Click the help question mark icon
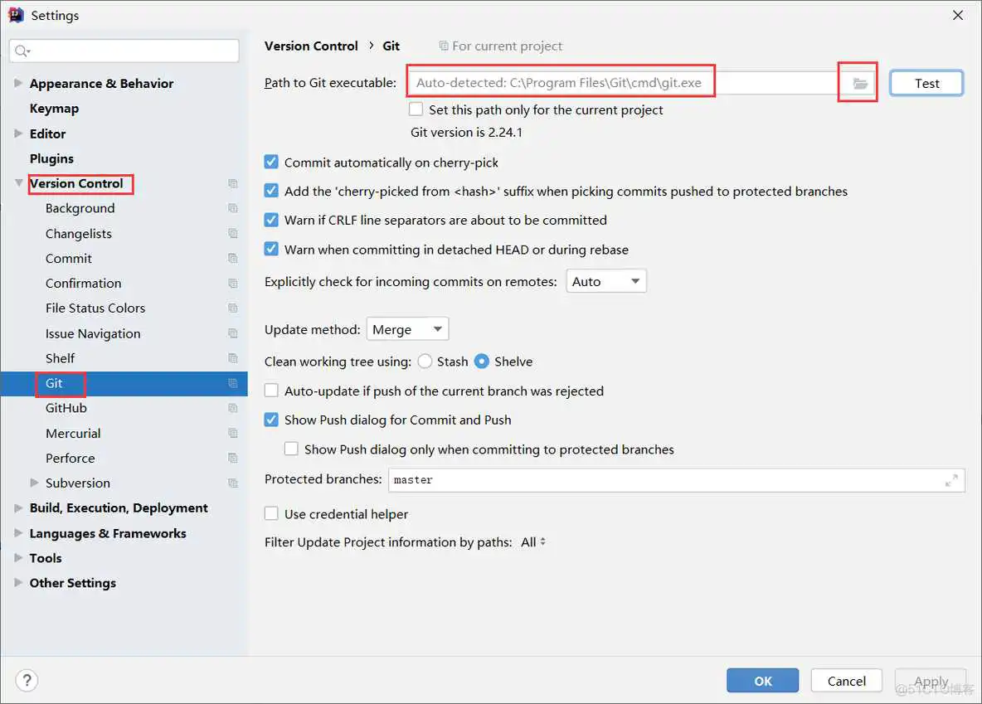Image resolution: width=982 pixels, height=704 pixels. pyautogui.click(x=27, y=681)
